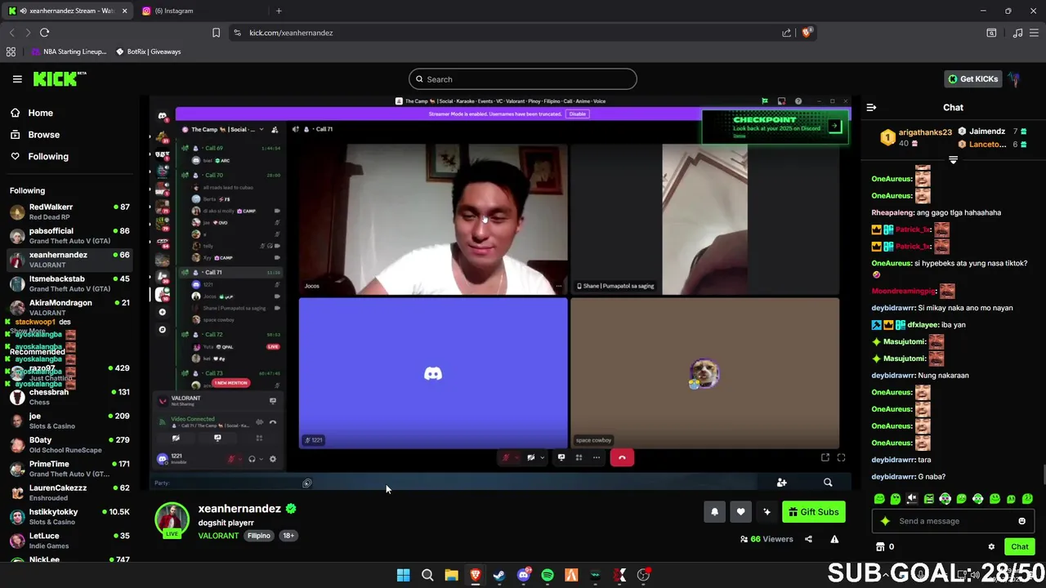This screenshot has width=1046, height=588.
Task: Open pabsofficial channel in Following list
Action: pyautogui.click(x=69, y=235)
